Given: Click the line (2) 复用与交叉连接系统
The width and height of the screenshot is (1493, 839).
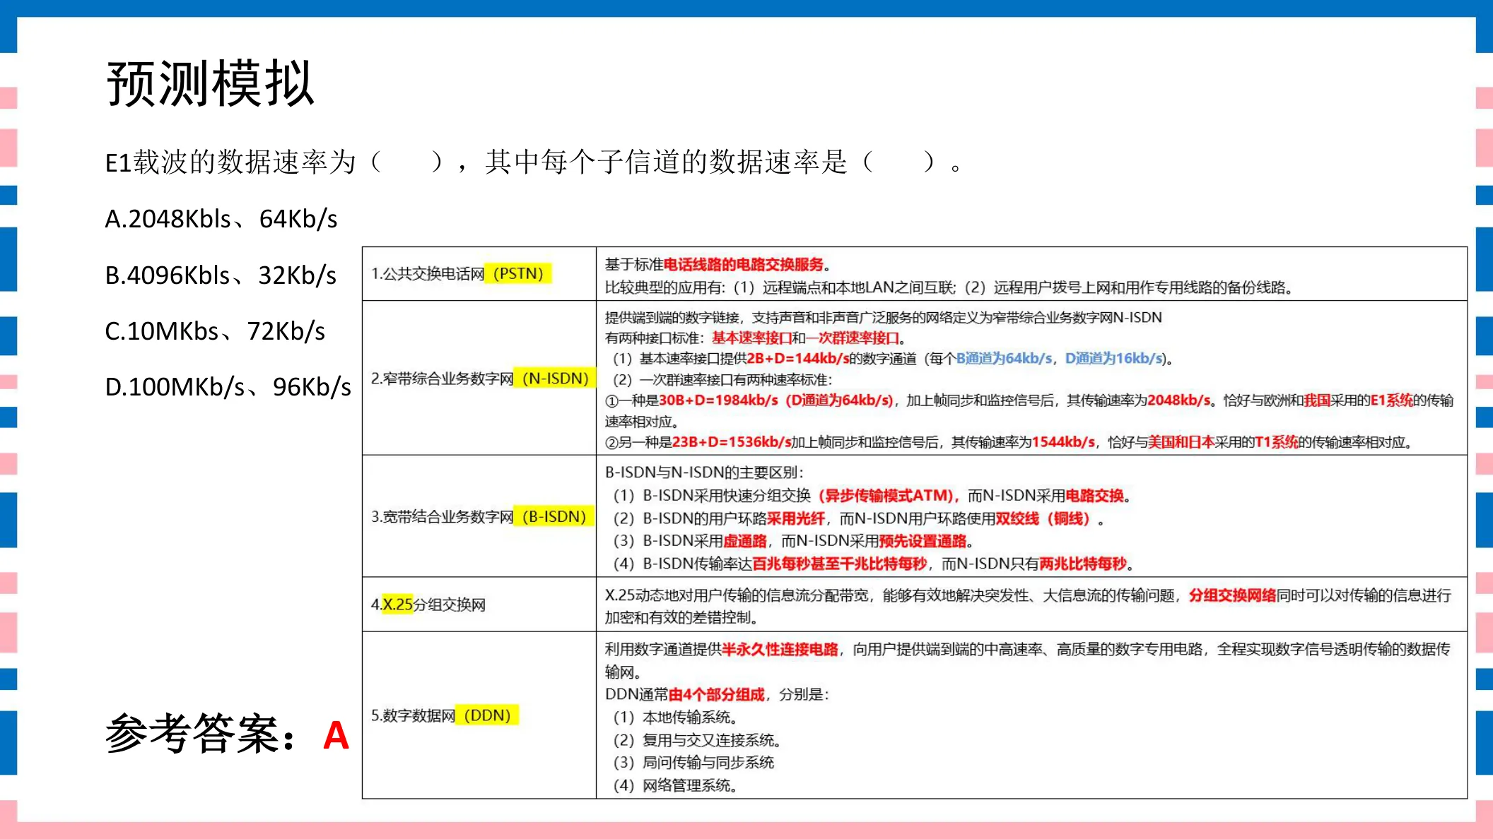Looking at the screenshot, I should pos(697,741).
